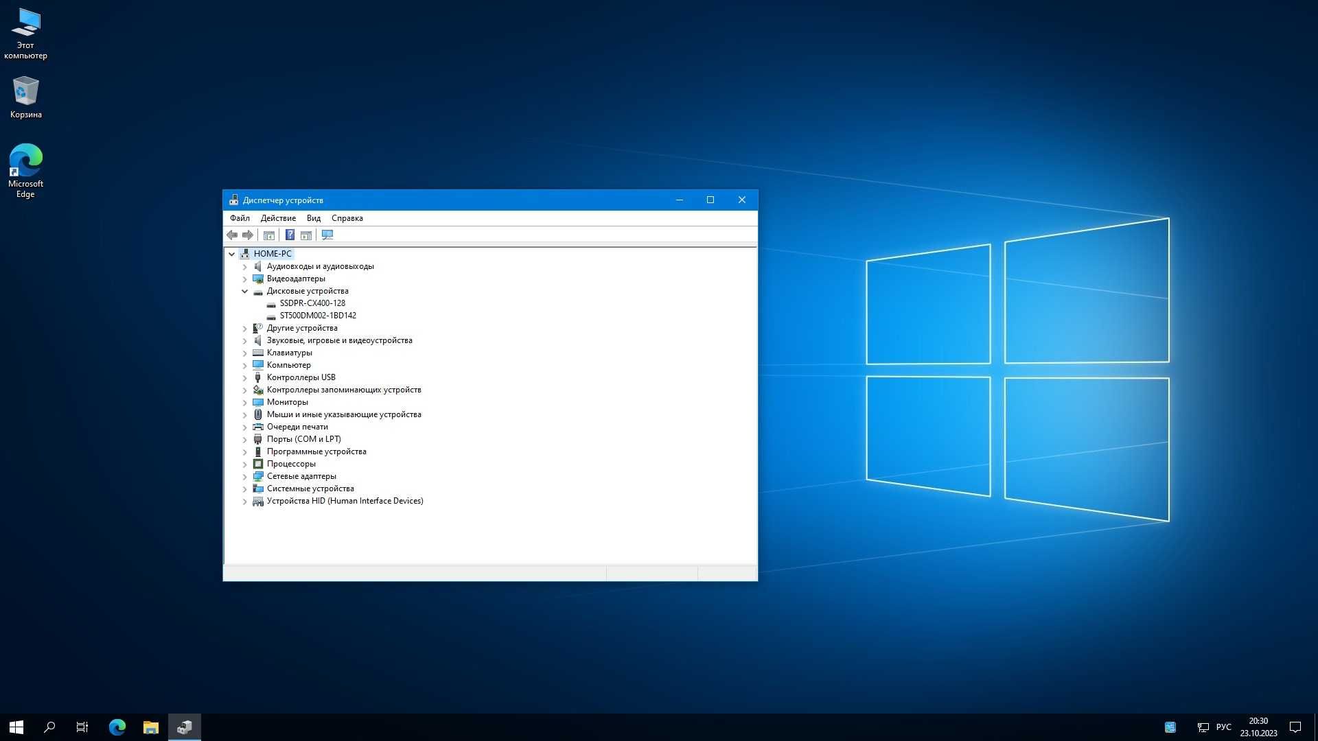Select the SSDPR-CX400-128 drive entry
The width and height of the screenshot is (1318, 741).
click(312, 303)
